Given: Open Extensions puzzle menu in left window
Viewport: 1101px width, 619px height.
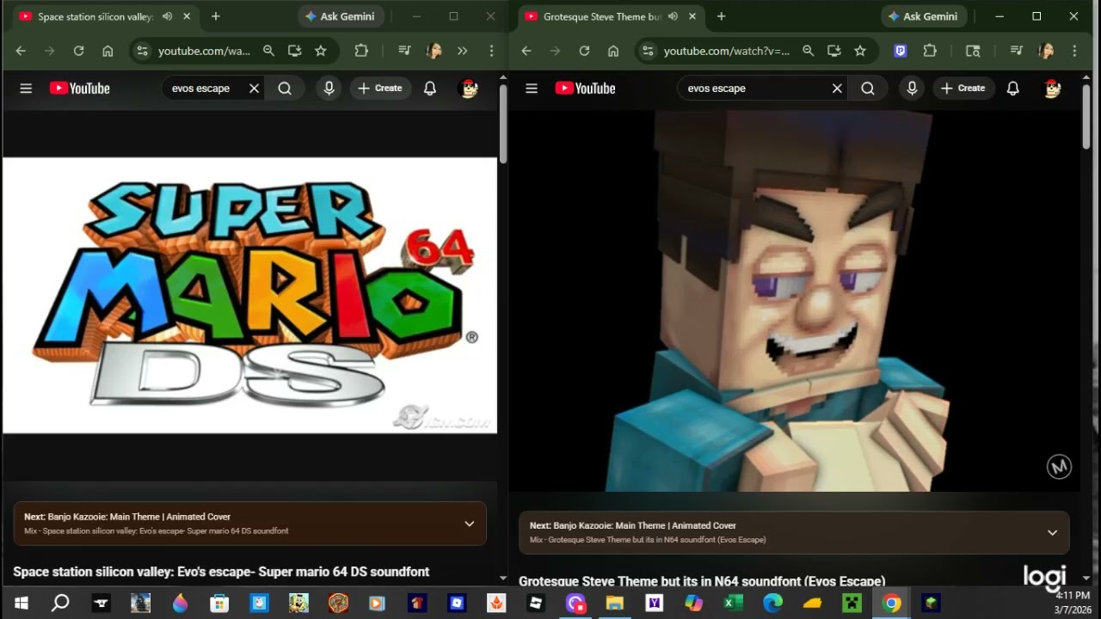Looking at the screenshot, I should [361, 51].
